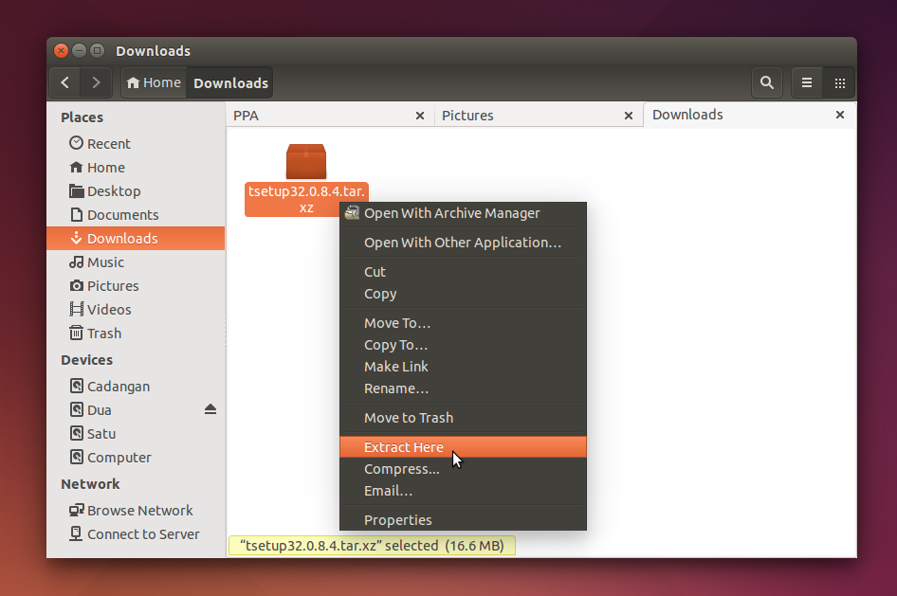
Task: Select Downloads in the sidebar
Action: click(136, 238)
